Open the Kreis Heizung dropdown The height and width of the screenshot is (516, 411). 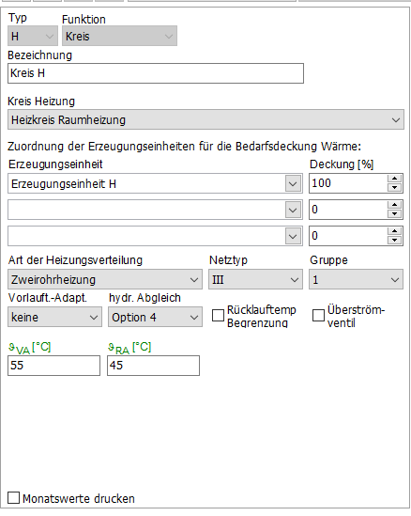point(205,119)
